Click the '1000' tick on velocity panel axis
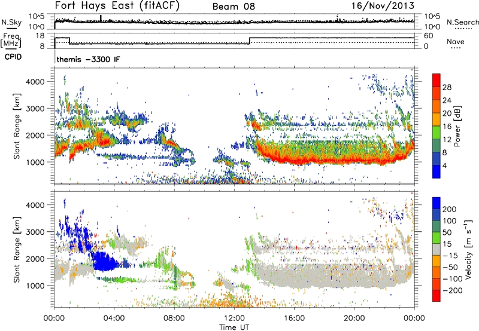Viewport: 479px width, 331px height. pos(35,285)
